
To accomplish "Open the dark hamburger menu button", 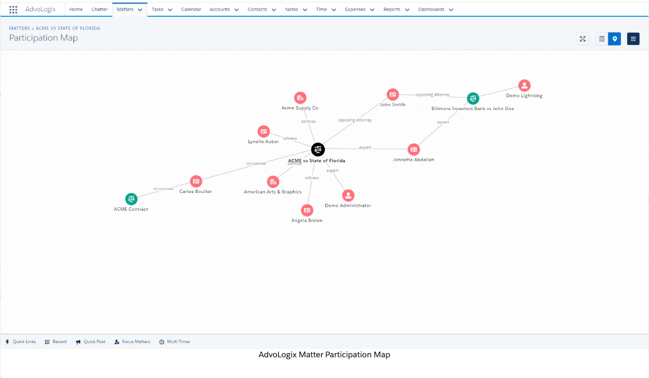I will pyautogui.click(x=633, y=39).
